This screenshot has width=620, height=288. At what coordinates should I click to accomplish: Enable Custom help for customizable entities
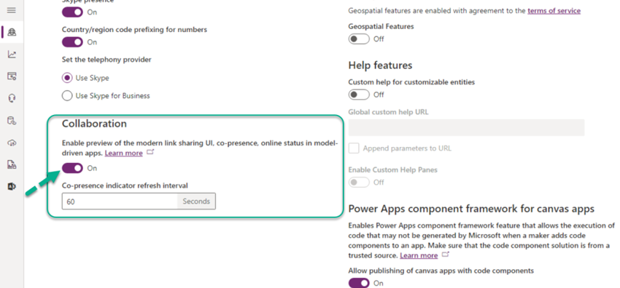[359, 95]
